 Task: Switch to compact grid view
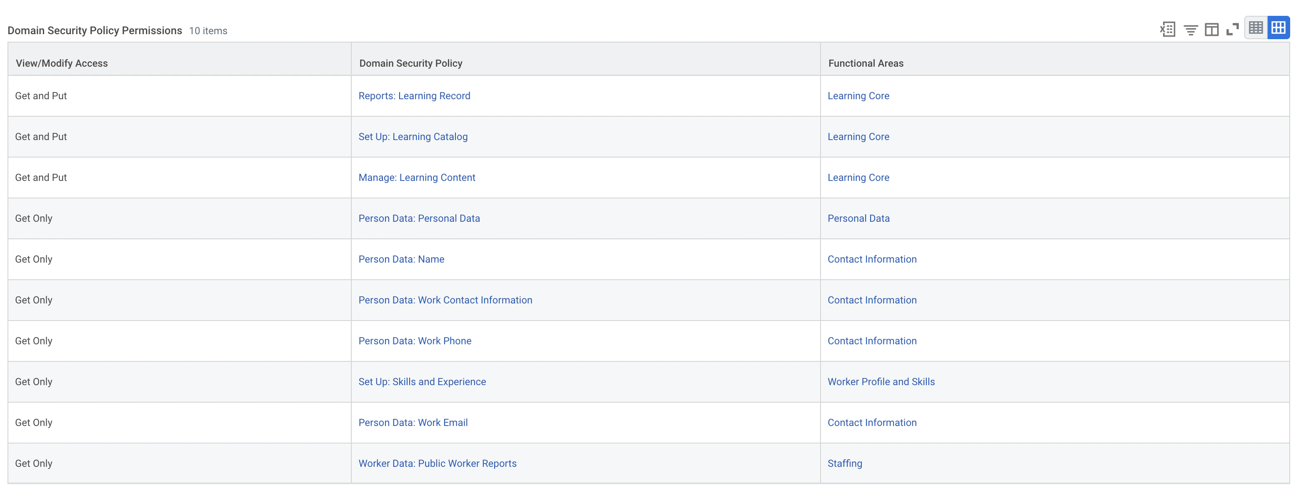1256,28
